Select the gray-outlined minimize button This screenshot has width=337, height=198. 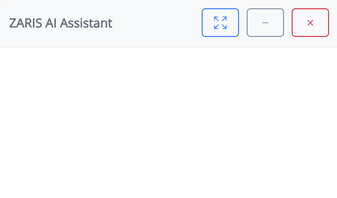click(x=265, y=23)
